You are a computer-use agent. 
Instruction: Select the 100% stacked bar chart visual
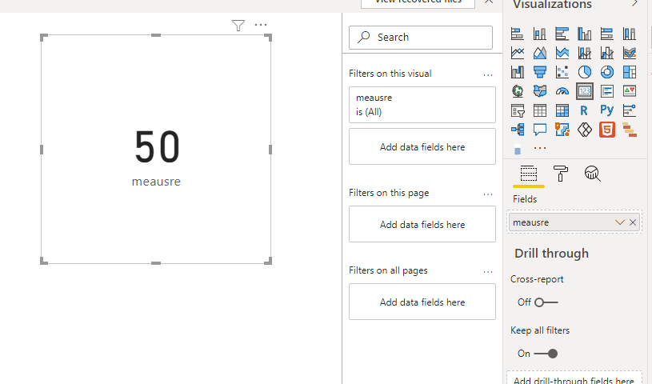point(607,34)
